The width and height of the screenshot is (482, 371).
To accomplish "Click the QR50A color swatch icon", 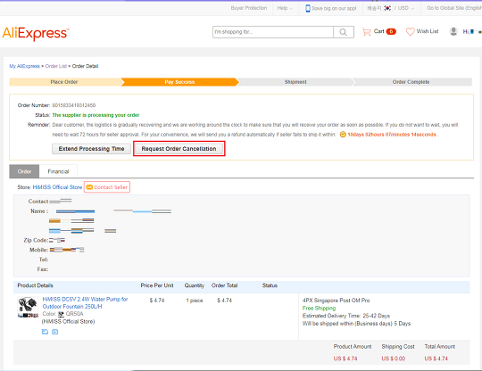I will pos(61,314).
